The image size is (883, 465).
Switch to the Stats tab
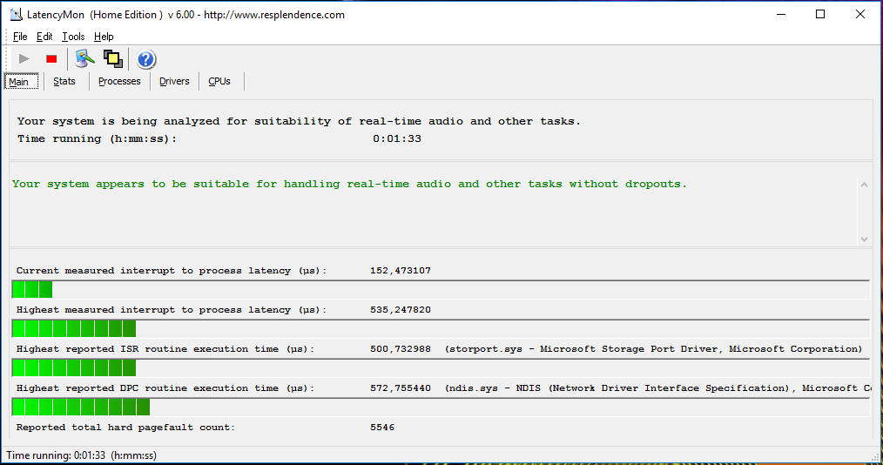64,81
